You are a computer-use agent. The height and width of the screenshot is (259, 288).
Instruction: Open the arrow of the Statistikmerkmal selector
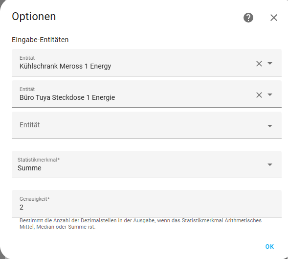270,165
